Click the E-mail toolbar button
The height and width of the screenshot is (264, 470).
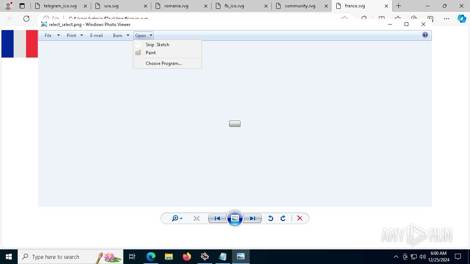pyautogui.click(x=97, y=36)
